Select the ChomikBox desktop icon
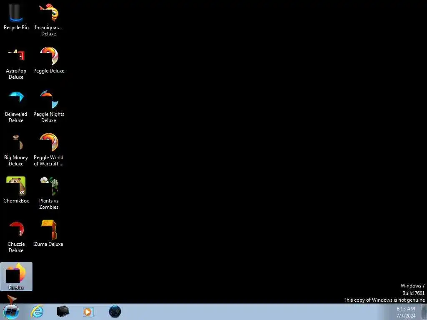Screen dimensions: 427x320 coord(16,190)
